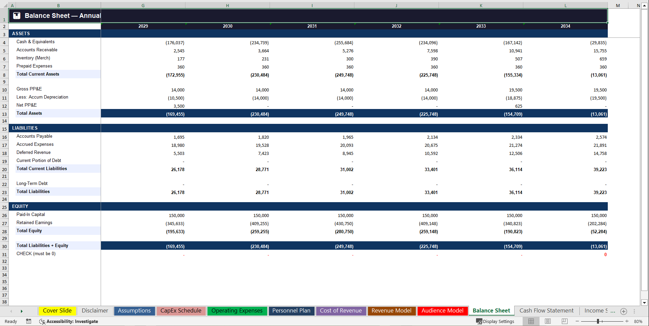This screenshot has width=649, height=326.
Task: Click the Audience Model sheet tab
Action: tap(442, 310)
